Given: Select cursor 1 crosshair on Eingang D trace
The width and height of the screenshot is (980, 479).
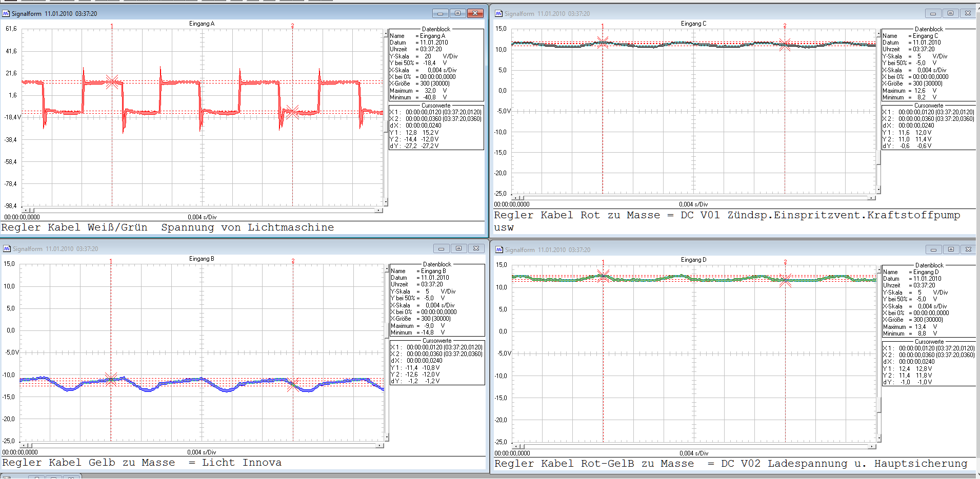Looking at the screenshot, I should [603, 276].
